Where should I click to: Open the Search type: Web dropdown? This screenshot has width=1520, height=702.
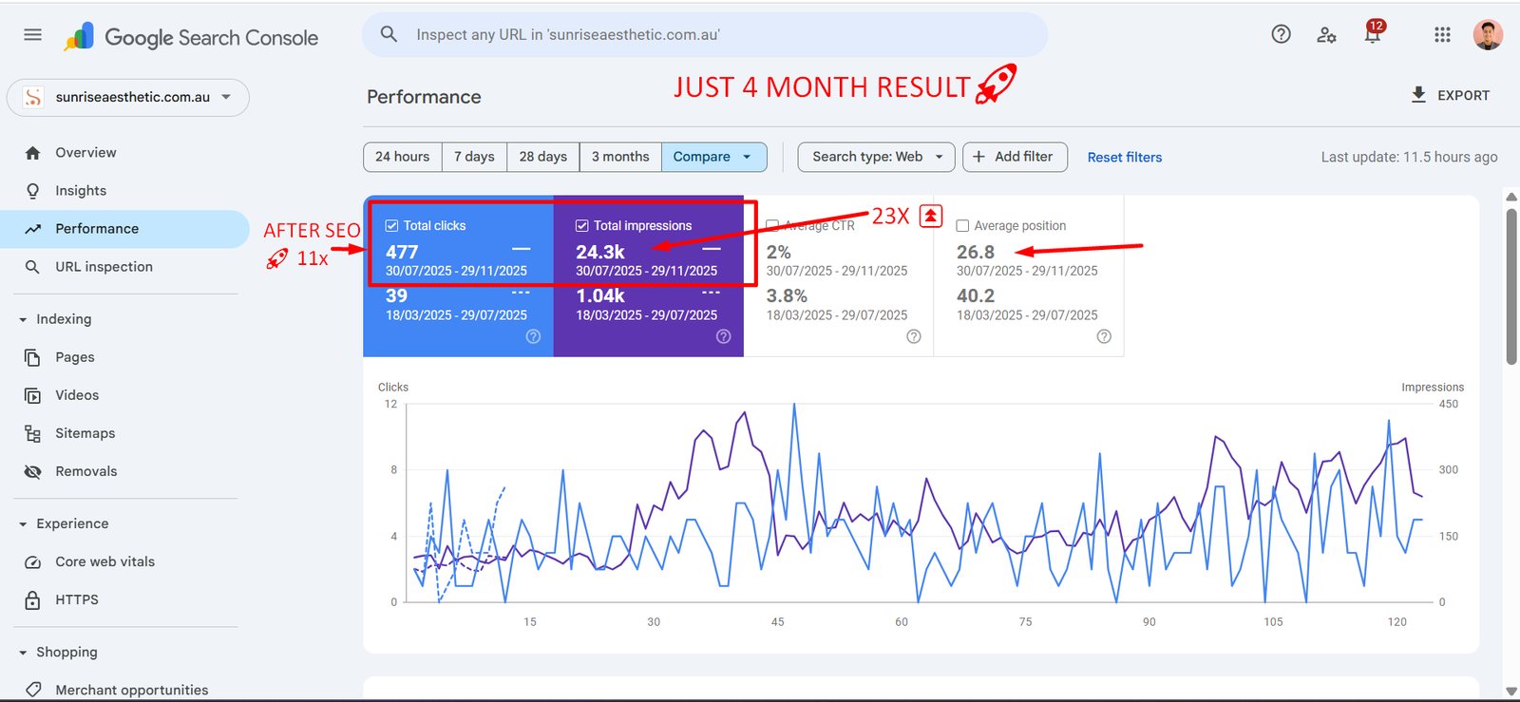point(877,157)
